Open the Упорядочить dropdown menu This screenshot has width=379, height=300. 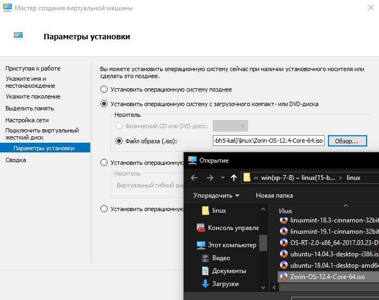coord(216,196)
